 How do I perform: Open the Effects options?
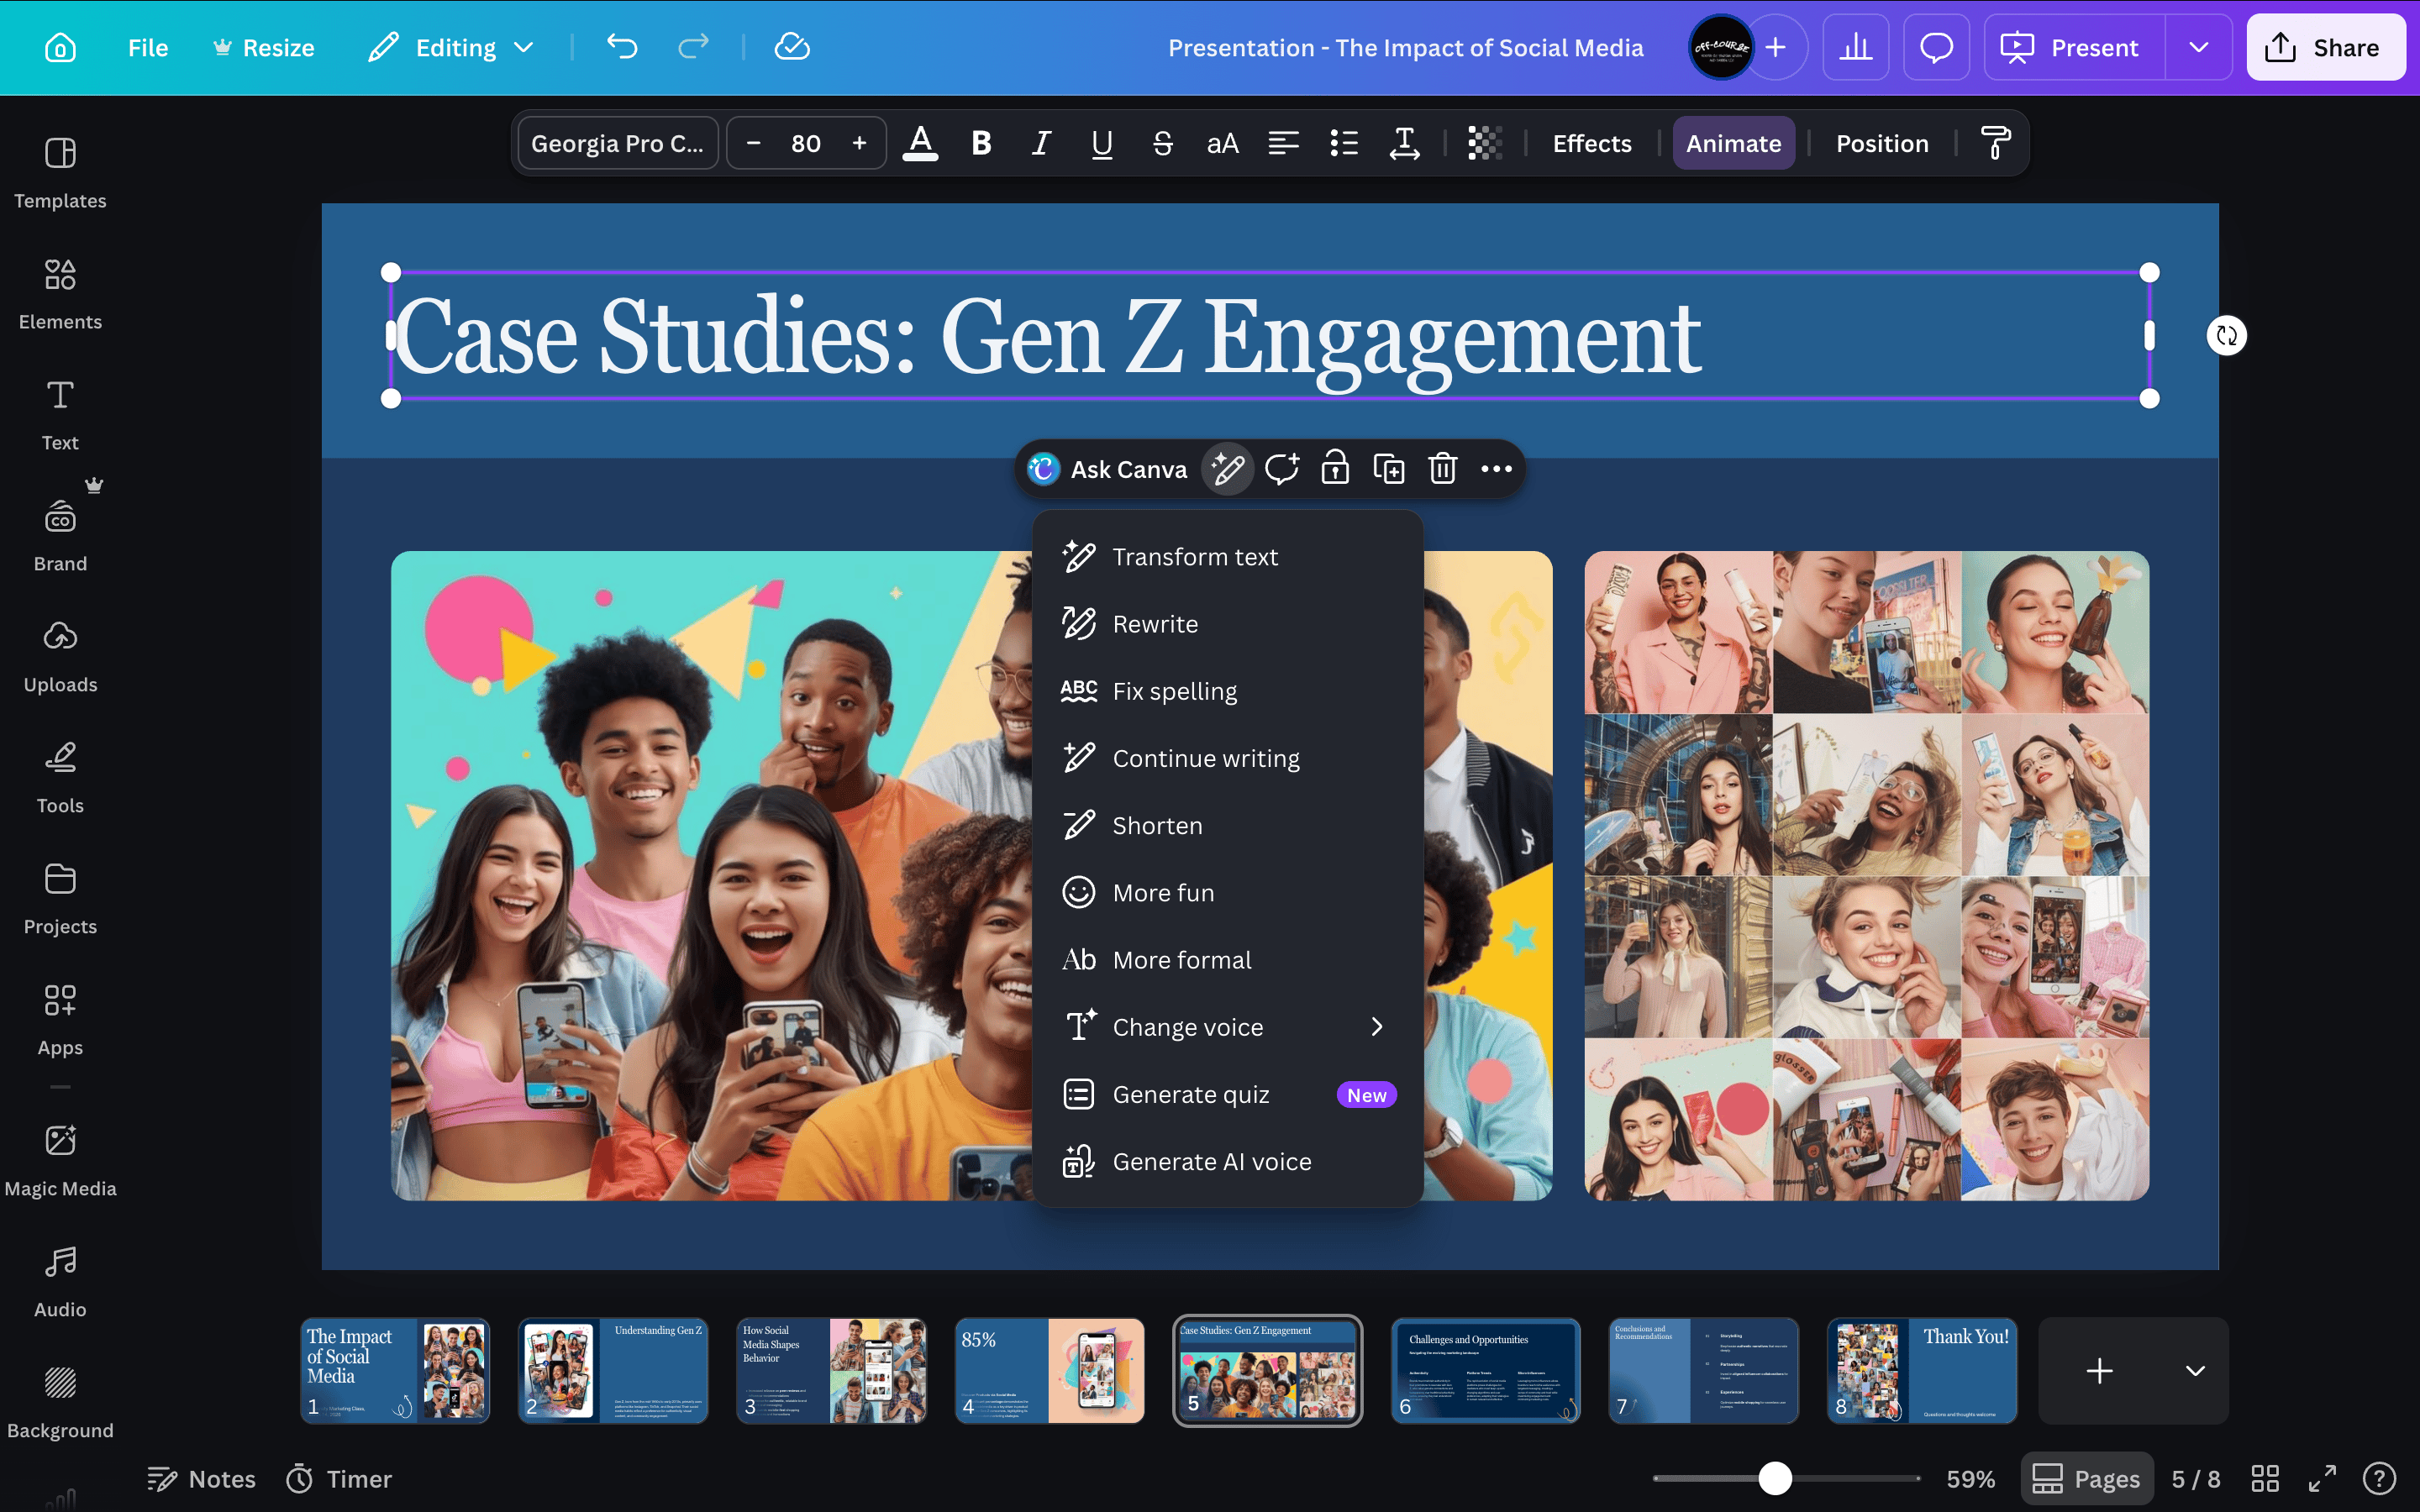(1591, 143)
